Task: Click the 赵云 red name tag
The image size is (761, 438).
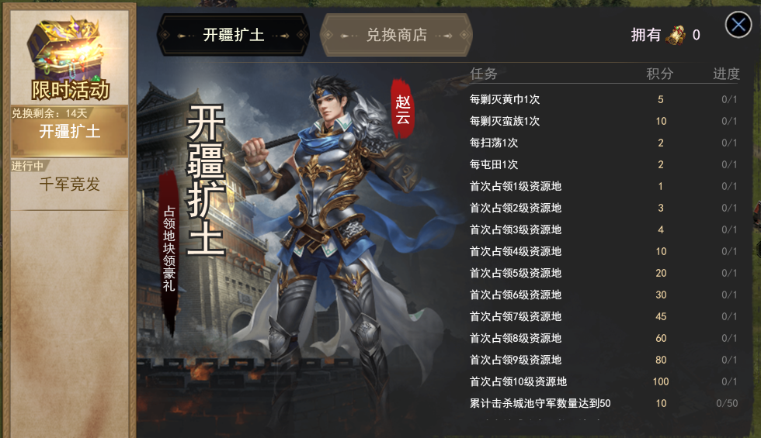Action: coord(402,109)
